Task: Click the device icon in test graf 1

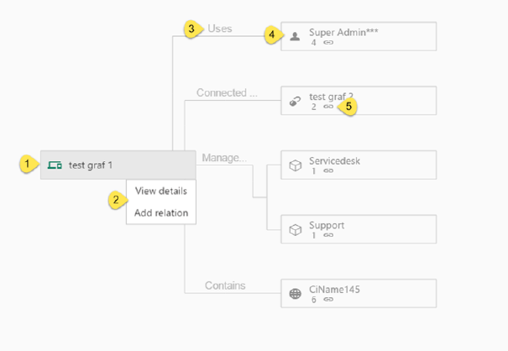Action: [x=55, y=165]
